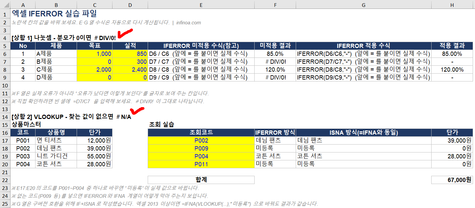
Task: Click the '120.0%' unapplied result cell
Action: coord(275,69)
